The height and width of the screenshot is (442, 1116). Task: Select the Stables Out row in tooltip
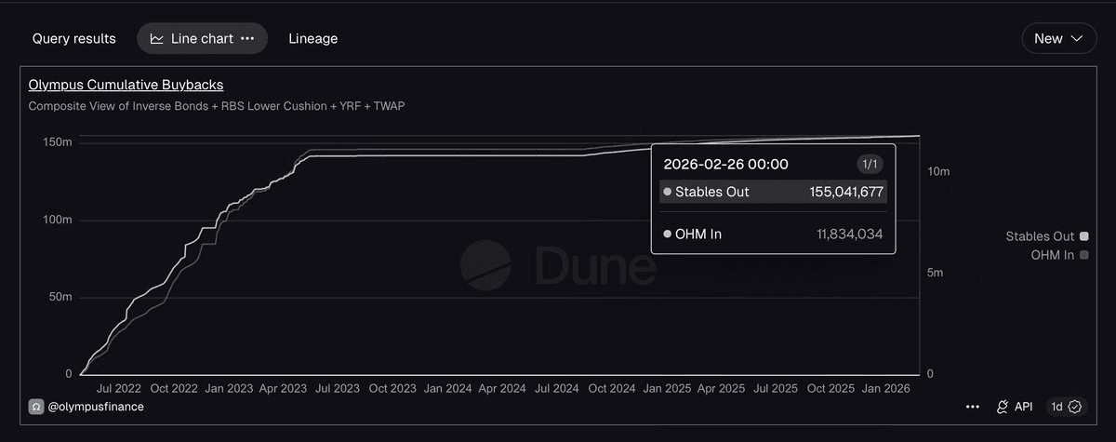point(773,192)
